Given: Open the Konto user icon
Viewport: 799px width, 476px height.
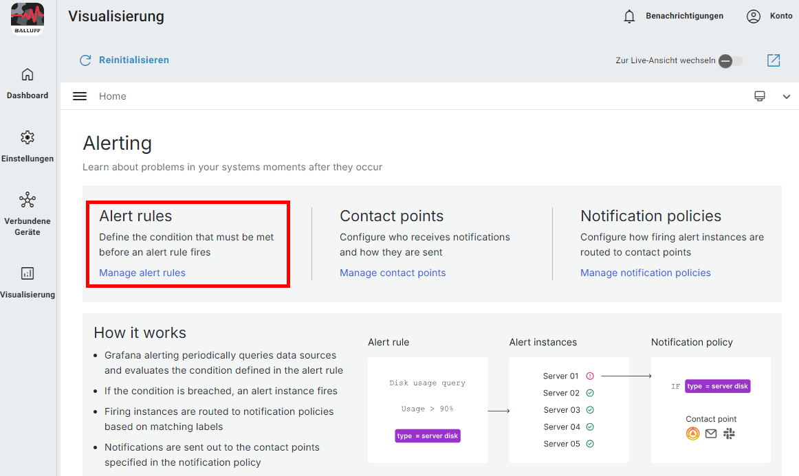Looking at the screenshot, I should point(754,16).
